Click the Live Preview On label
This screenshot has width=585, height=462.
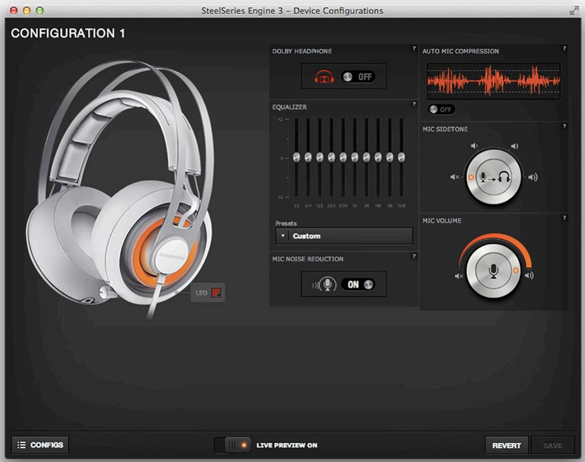[x=286, y=445]
